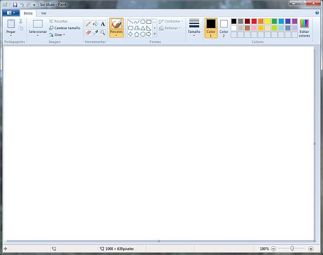Screen dimensions: 323x255
Task: Switch to the Ver tab
Action: pos(44,13)
